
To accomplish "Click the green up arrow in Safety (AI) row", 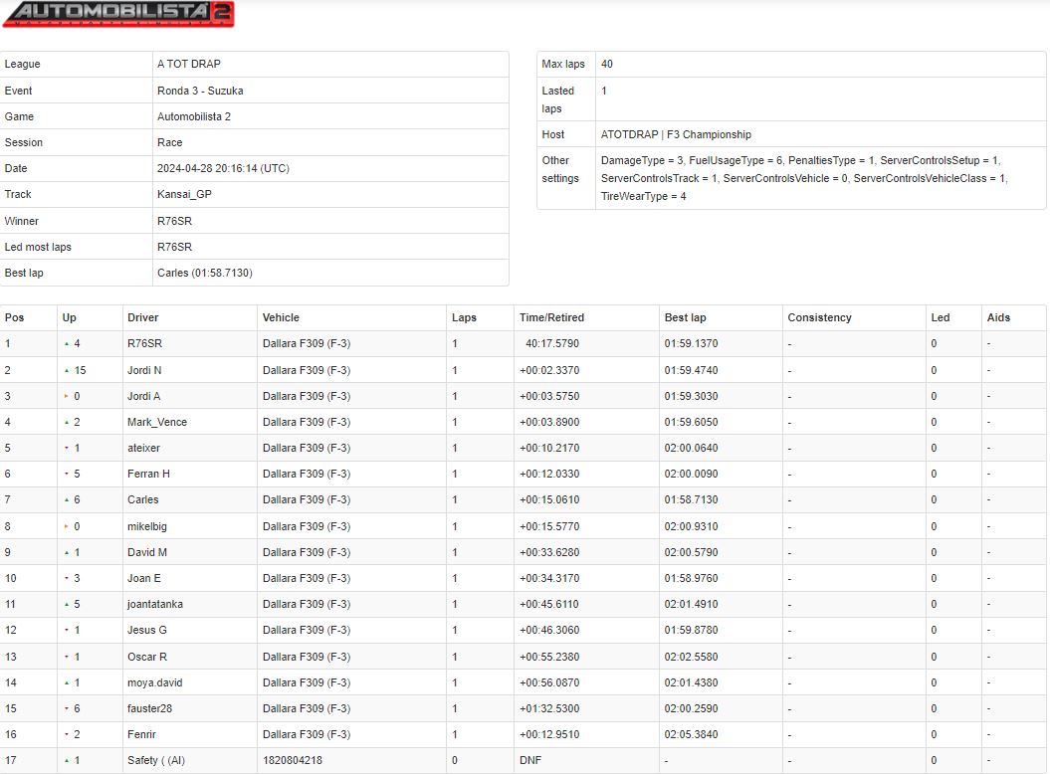I will (x=67, y=761).
